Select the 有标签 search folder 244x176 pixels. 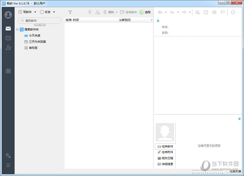[31, 48]
